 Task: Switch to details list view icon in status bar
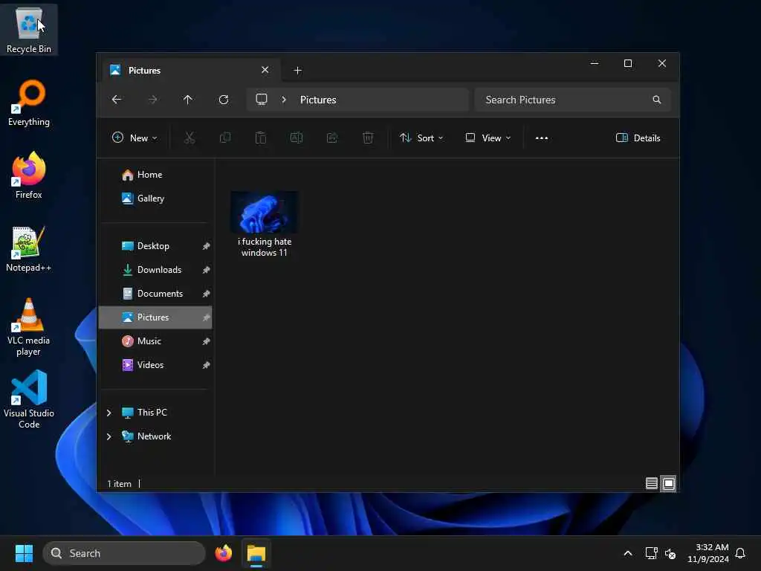click(651, 483)
